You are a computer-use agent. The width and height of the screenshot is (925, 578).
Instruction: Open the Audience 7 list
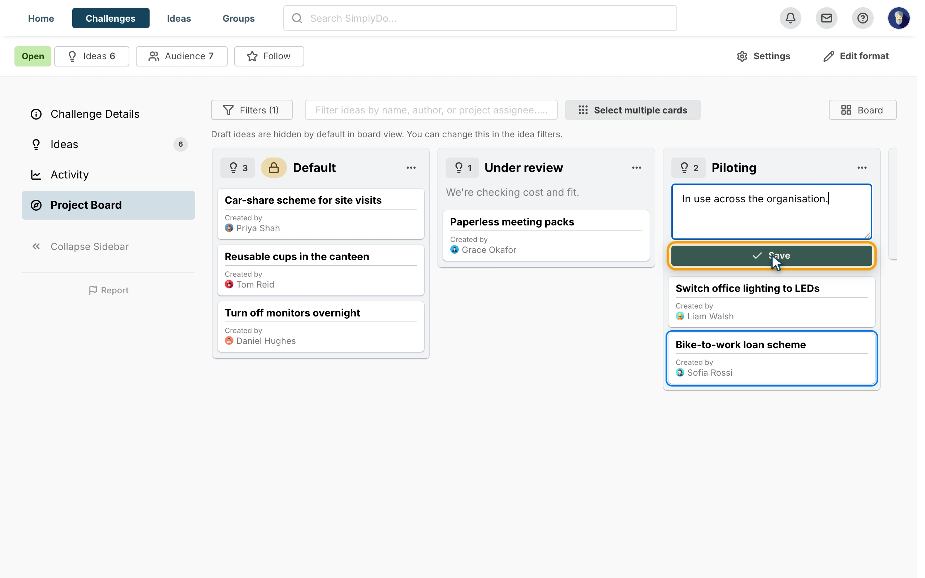tap(181, 56)
